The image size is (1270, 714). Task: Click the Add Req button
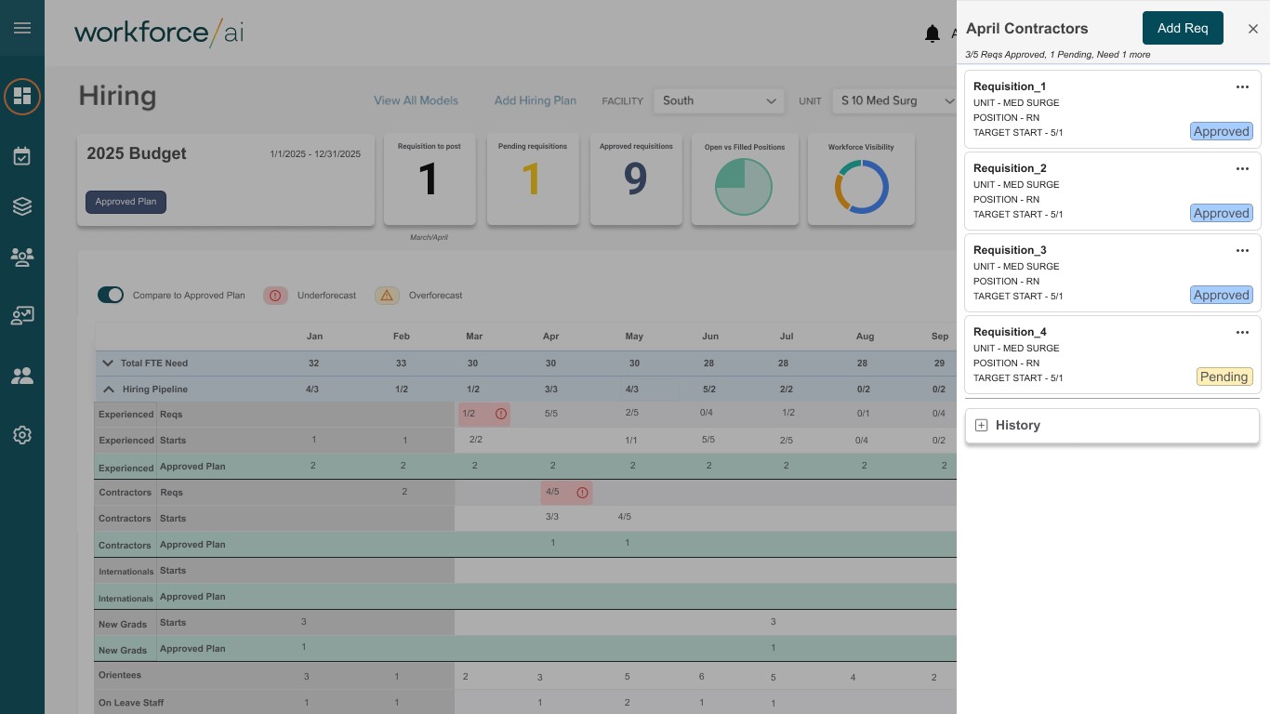coord(1183,28)
